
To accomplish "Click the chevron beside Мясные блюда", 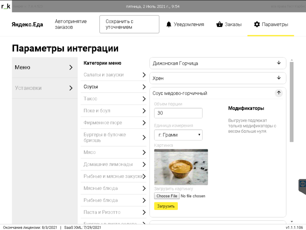I will point(144,188).
